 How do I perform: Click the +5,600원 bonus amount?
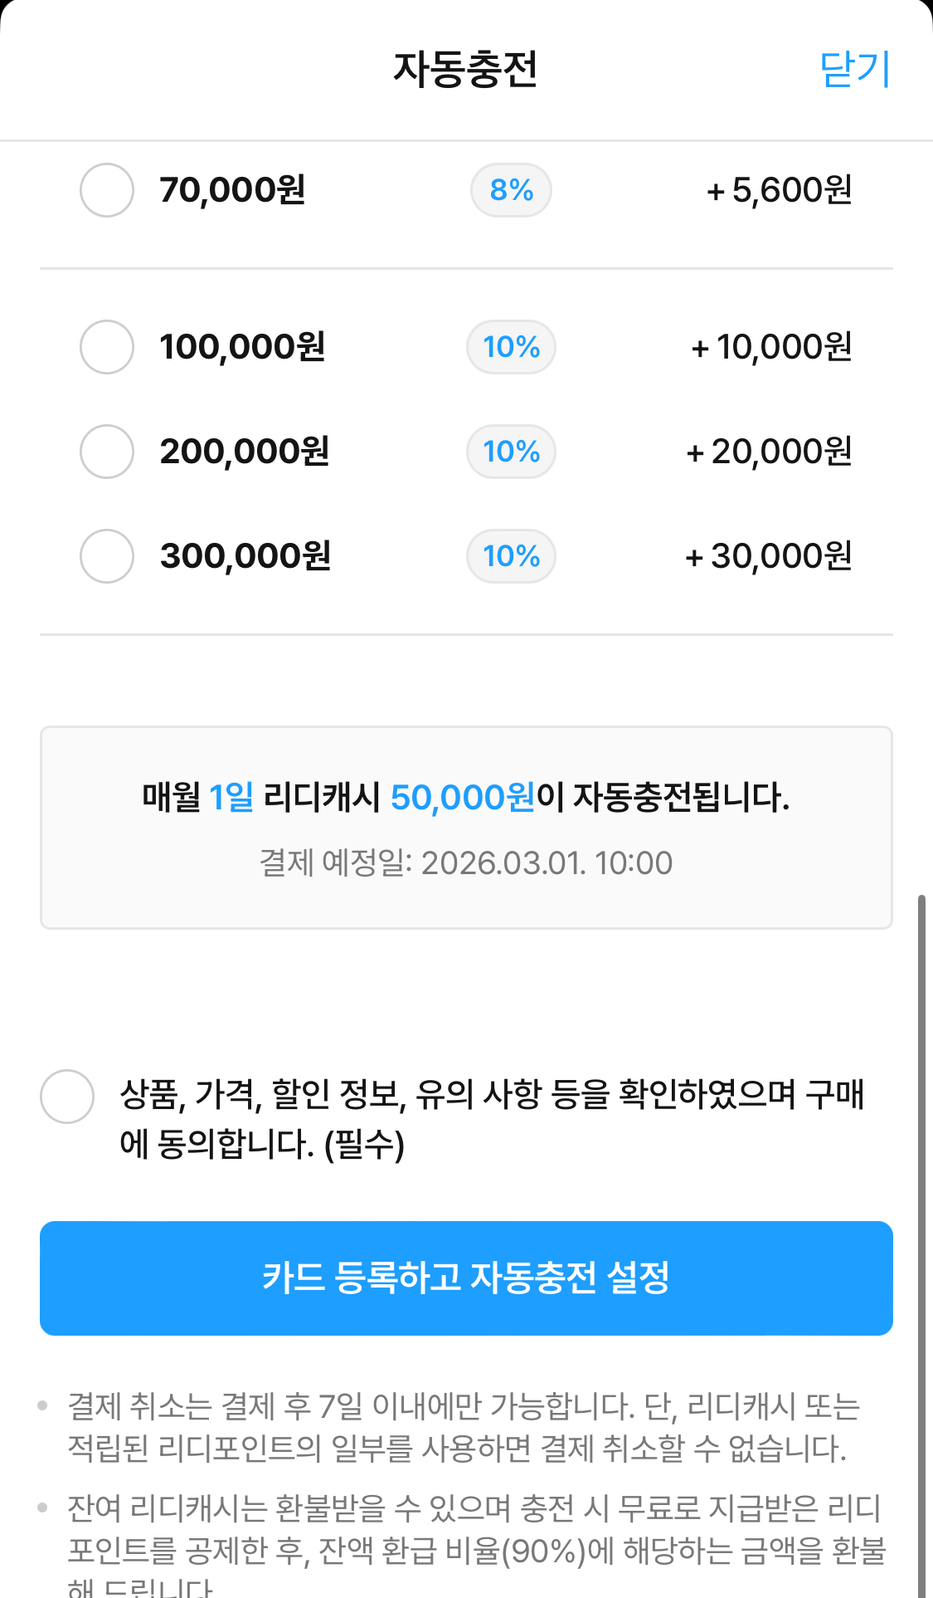pyautogui.click(x=779, y=190)
